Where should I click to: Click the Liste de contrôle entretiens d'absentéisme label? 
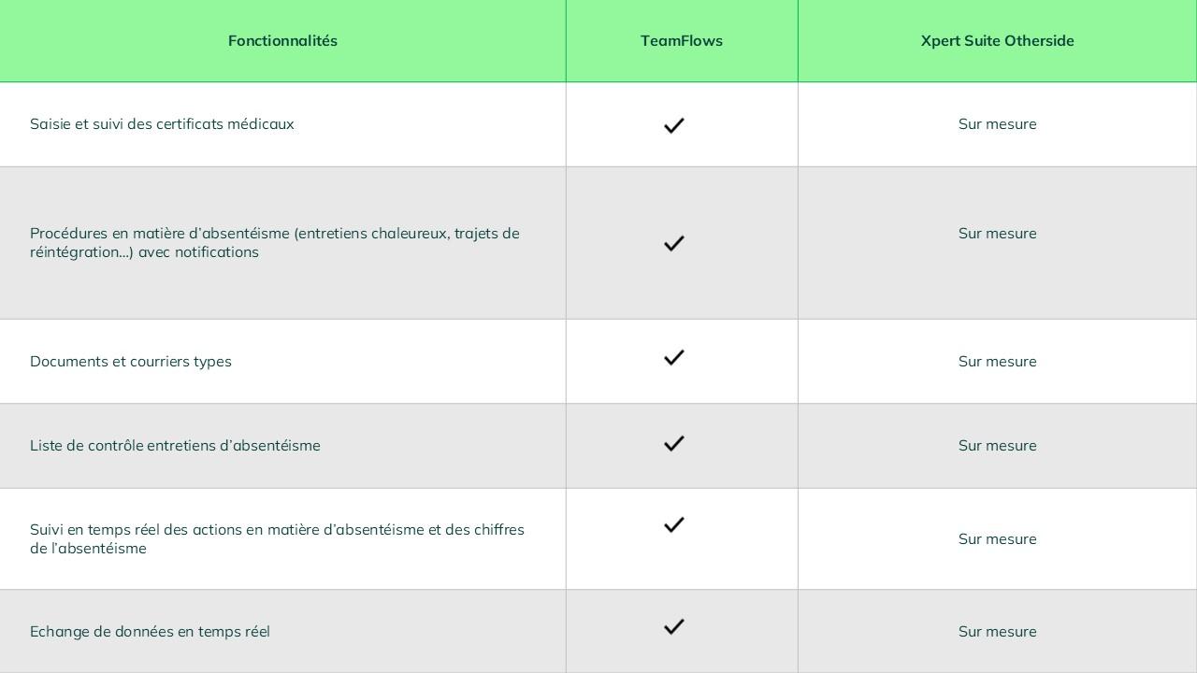[x=175, y=446]
